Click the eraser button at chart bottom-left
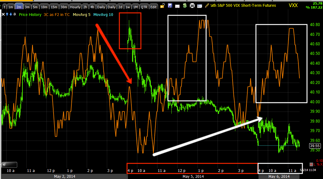The image size is (323, 179). [9, 165]
